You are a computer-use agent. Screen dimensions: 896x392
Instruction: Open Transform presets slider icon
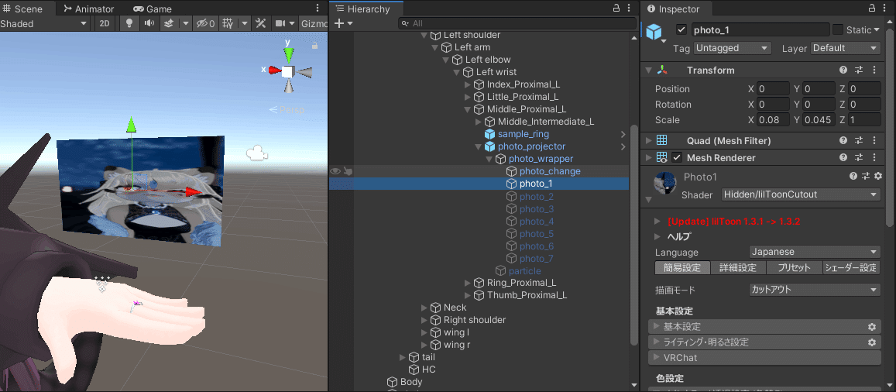tap(858, 70)
